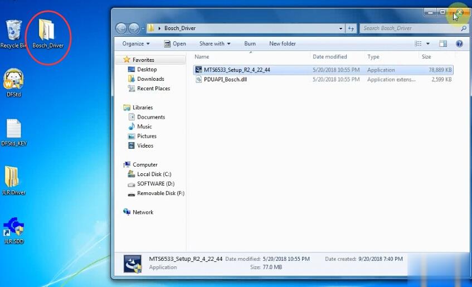Click the Bosch_Driver breadcrumb in address bar
Screen dimensions: 472x287
[x=180, y=28]
